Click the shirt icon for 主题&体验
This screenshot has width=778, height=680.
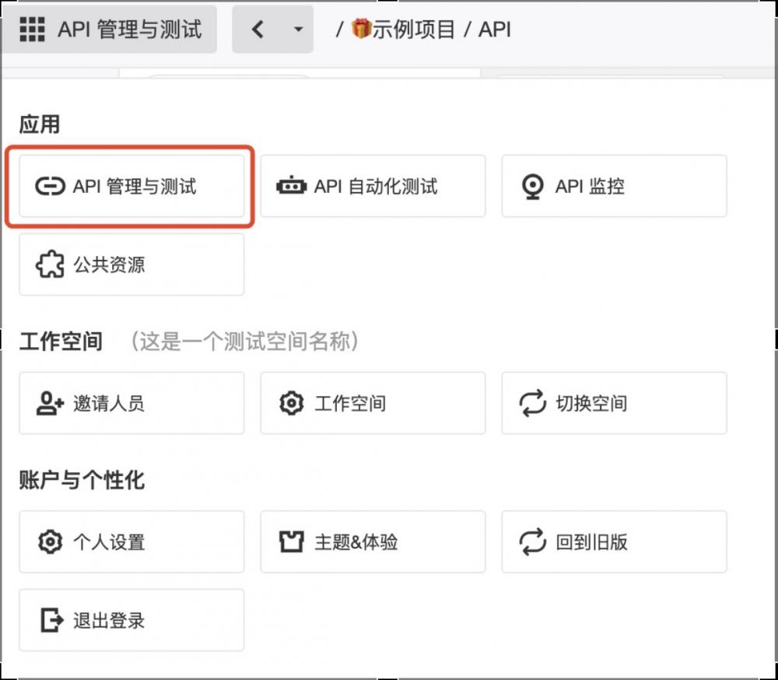291,542
